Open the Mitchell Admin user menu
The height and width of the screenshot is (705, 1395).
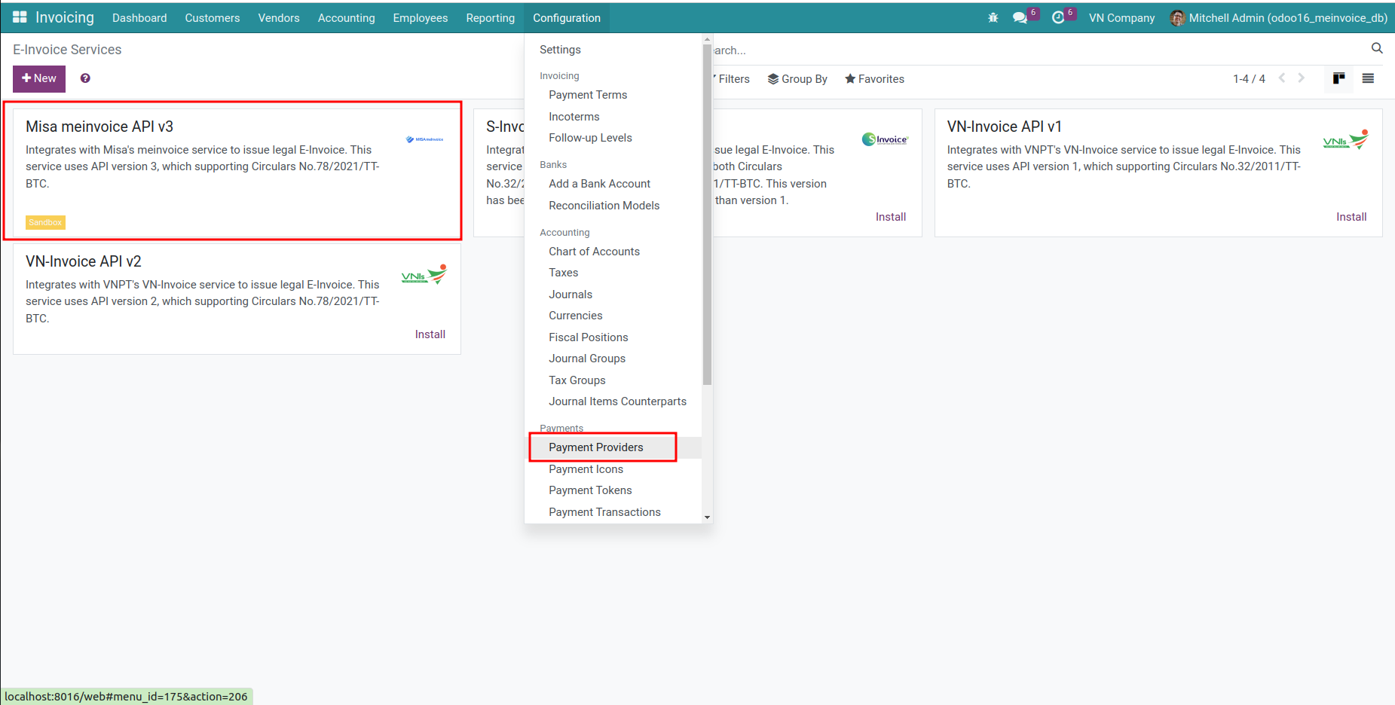1279,18
